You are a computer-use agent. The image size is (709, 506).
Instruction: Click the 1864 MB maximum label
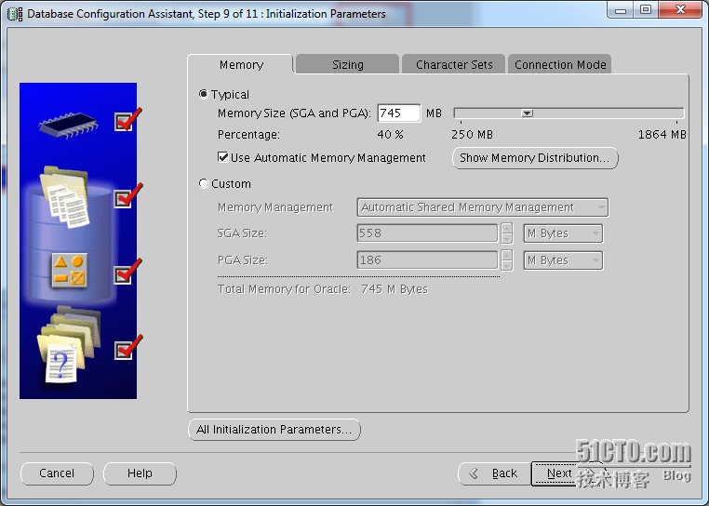click(662, 135)
